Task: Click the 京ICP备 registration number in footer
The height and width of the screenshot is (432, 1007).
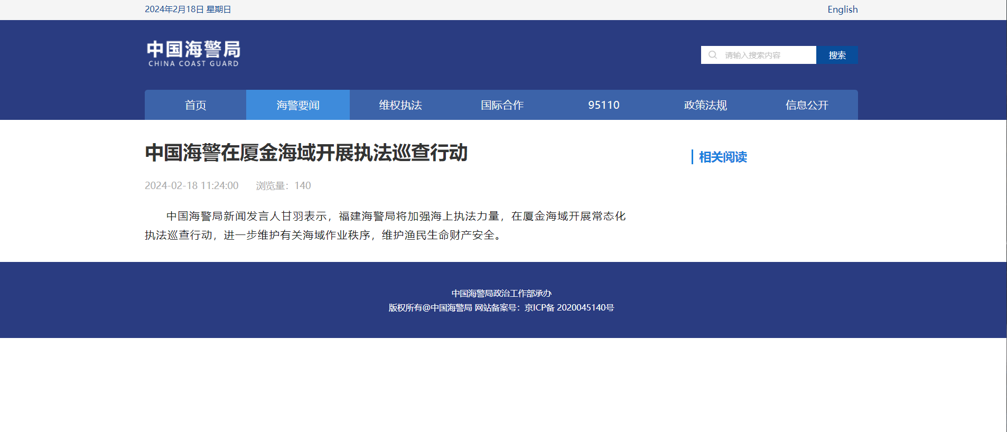Action: click(569, 307)
